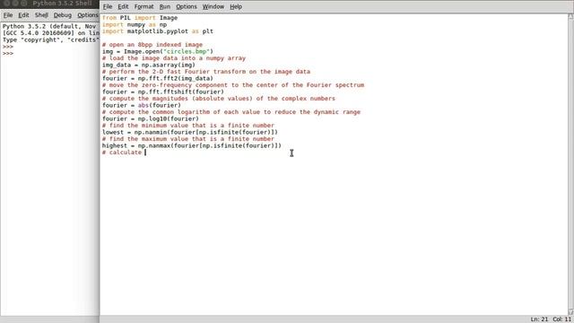
Task: Click the '# find the maximum value' comment
Action: point(188,139)
